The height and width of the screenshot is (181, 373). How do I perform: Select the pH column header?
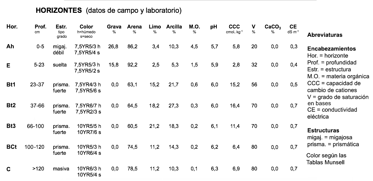tap(214, 27)
